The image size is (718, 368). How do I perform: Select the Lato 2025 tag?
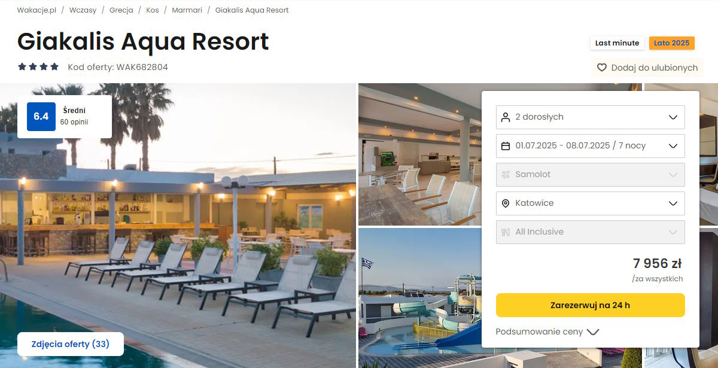(x=671, y=43)
